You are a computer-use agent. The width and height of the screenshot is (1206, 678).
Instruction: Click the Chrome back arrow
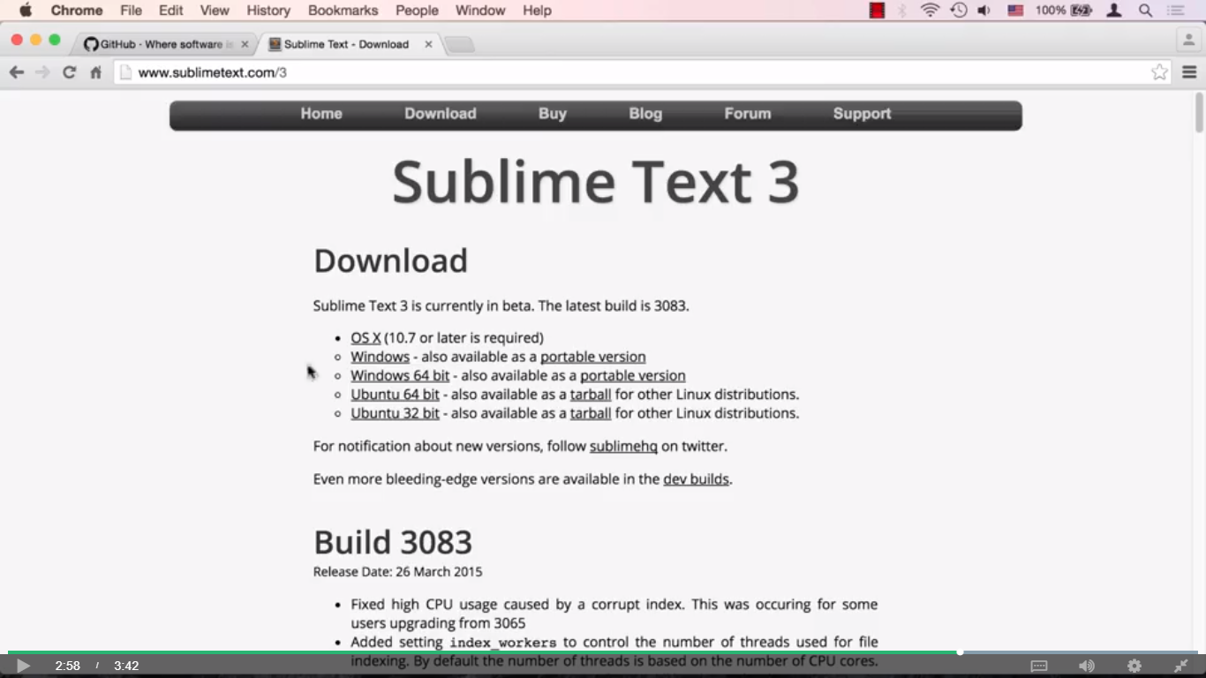click(17, 72)
